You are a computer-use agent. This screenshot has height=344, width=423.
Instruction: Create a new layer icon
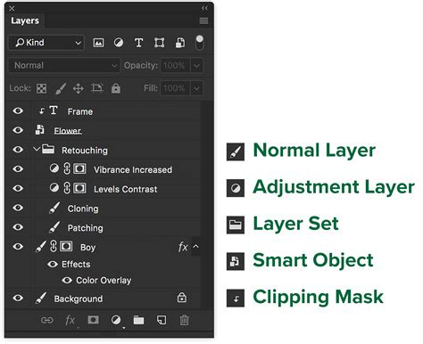coord(162,320)
